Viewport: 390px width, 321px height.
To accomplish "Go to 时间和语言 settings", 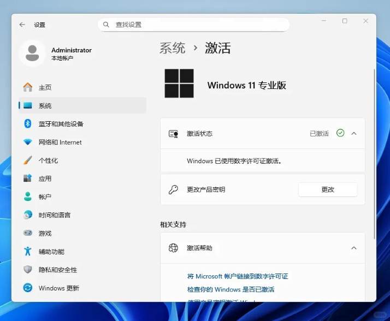I will click(x=82, y=215).
